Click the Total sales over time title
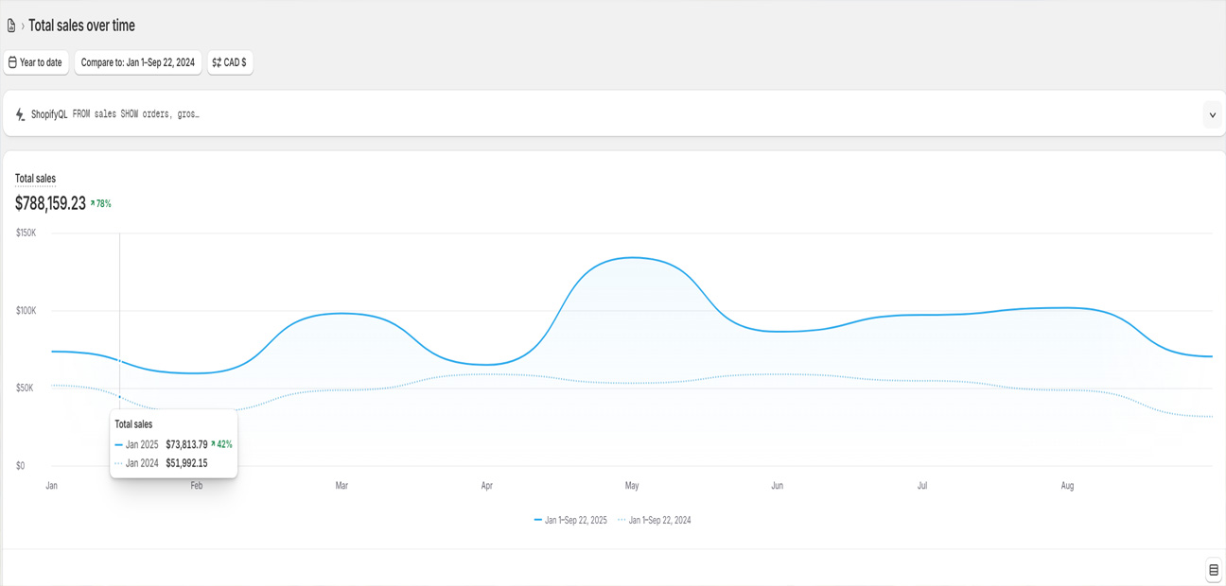This screenshot has height=586, width=1226. click(x=81, y=26)
